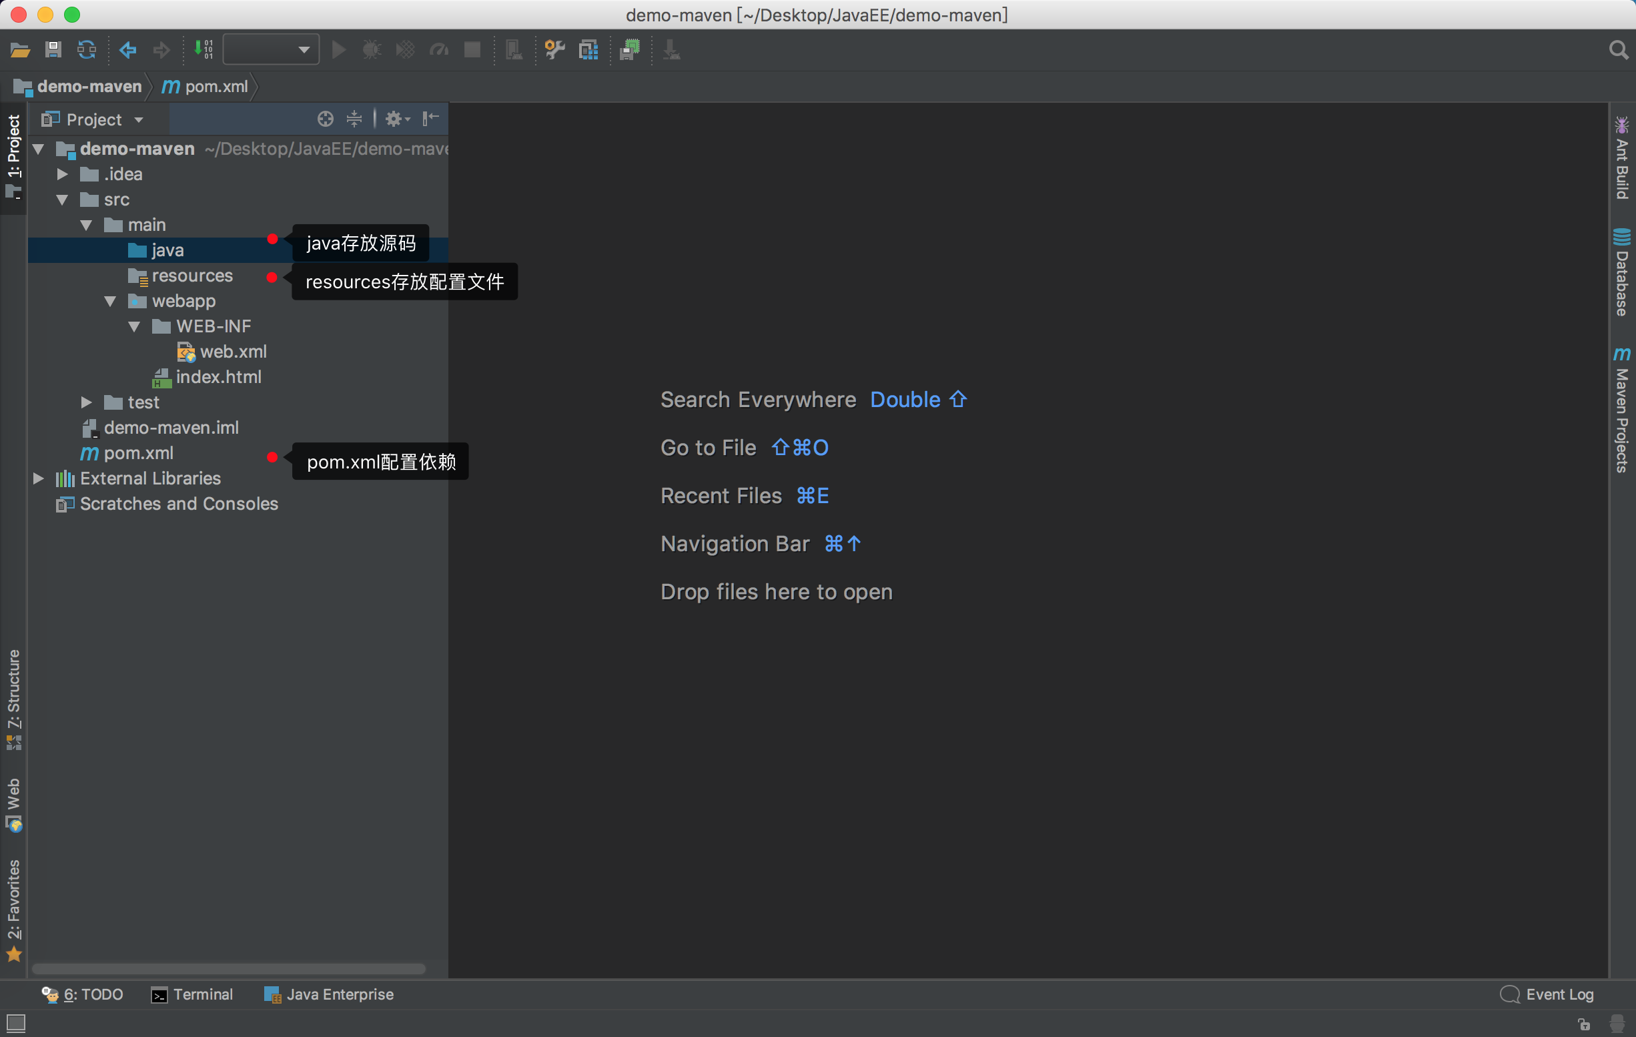This screenshot has width=1636, height=1037.
Task: Click the Hide panel icon
Action: click(x=431, y=119)
